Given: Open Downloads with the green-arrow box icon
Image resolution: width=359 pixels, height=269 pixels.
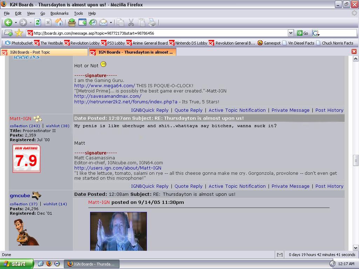Looking at the screenshot, I should click(x=72, y=22).
